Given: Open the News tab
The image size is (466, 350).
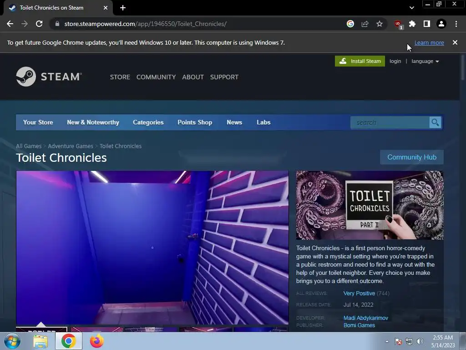Looking at the screenshot, I should pos(234,122).
